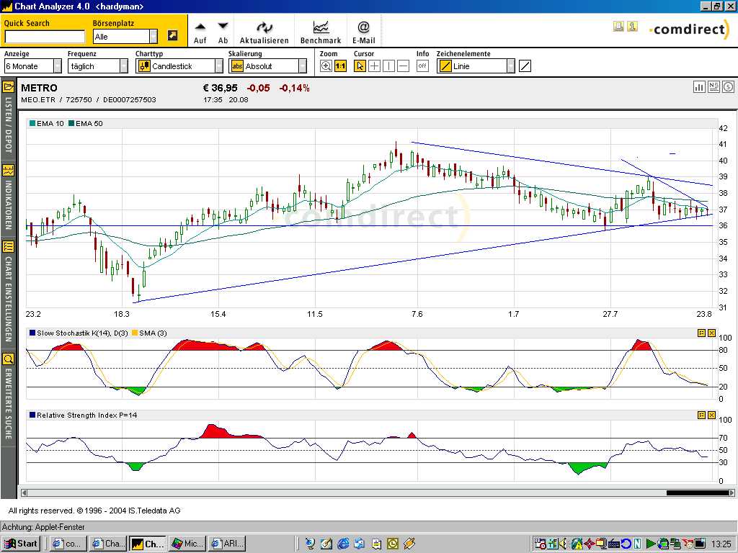Send the chart via E-Mail icon
This screenshot has height=553, width=738.
tap(363, 27)
